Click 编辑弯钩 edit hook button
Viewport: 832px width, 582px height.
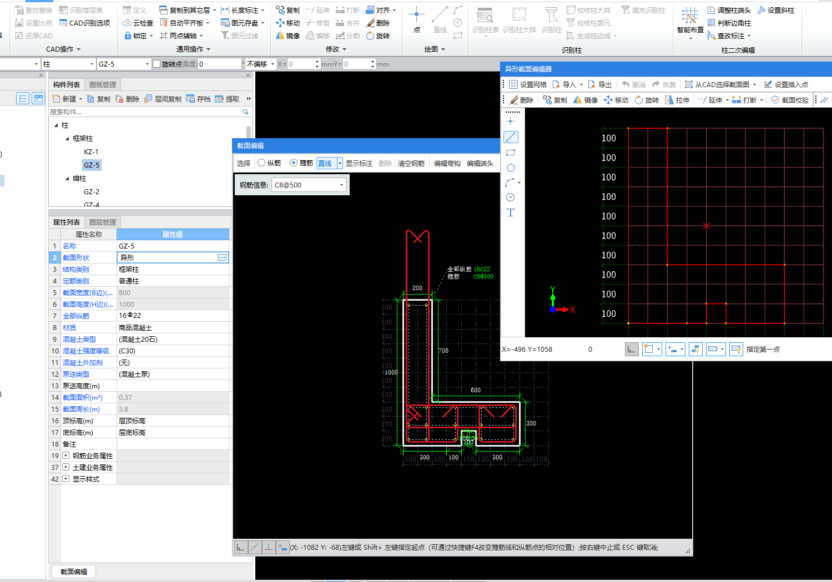447,163
